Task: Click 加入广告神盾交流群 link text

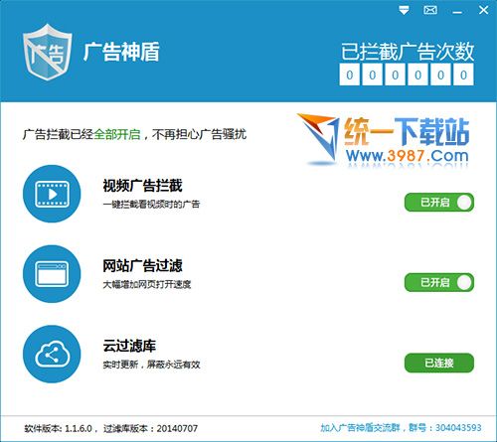Action: point(360,428)
